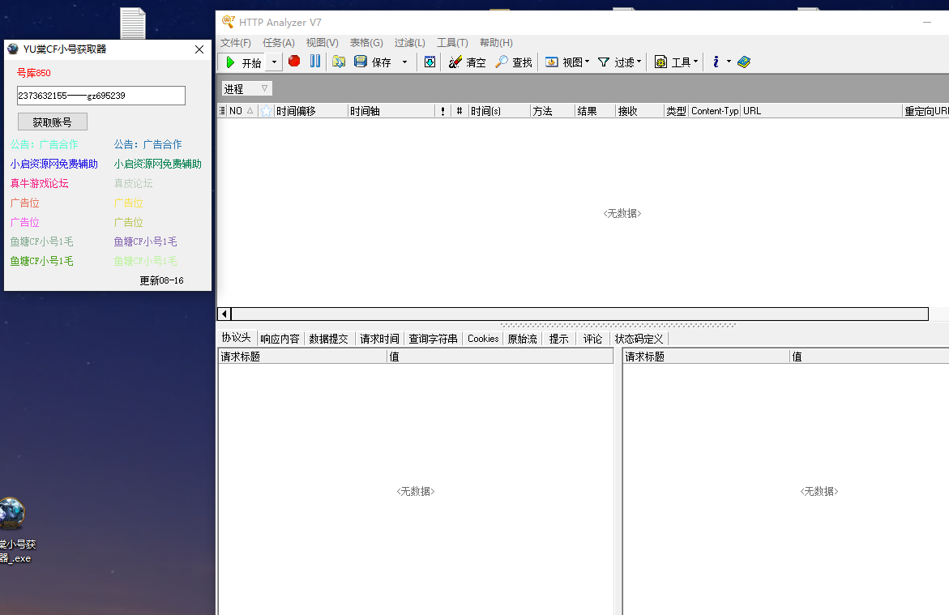Switch to the 原始流 tab
The image size is (949, 615).
(522, 339)
